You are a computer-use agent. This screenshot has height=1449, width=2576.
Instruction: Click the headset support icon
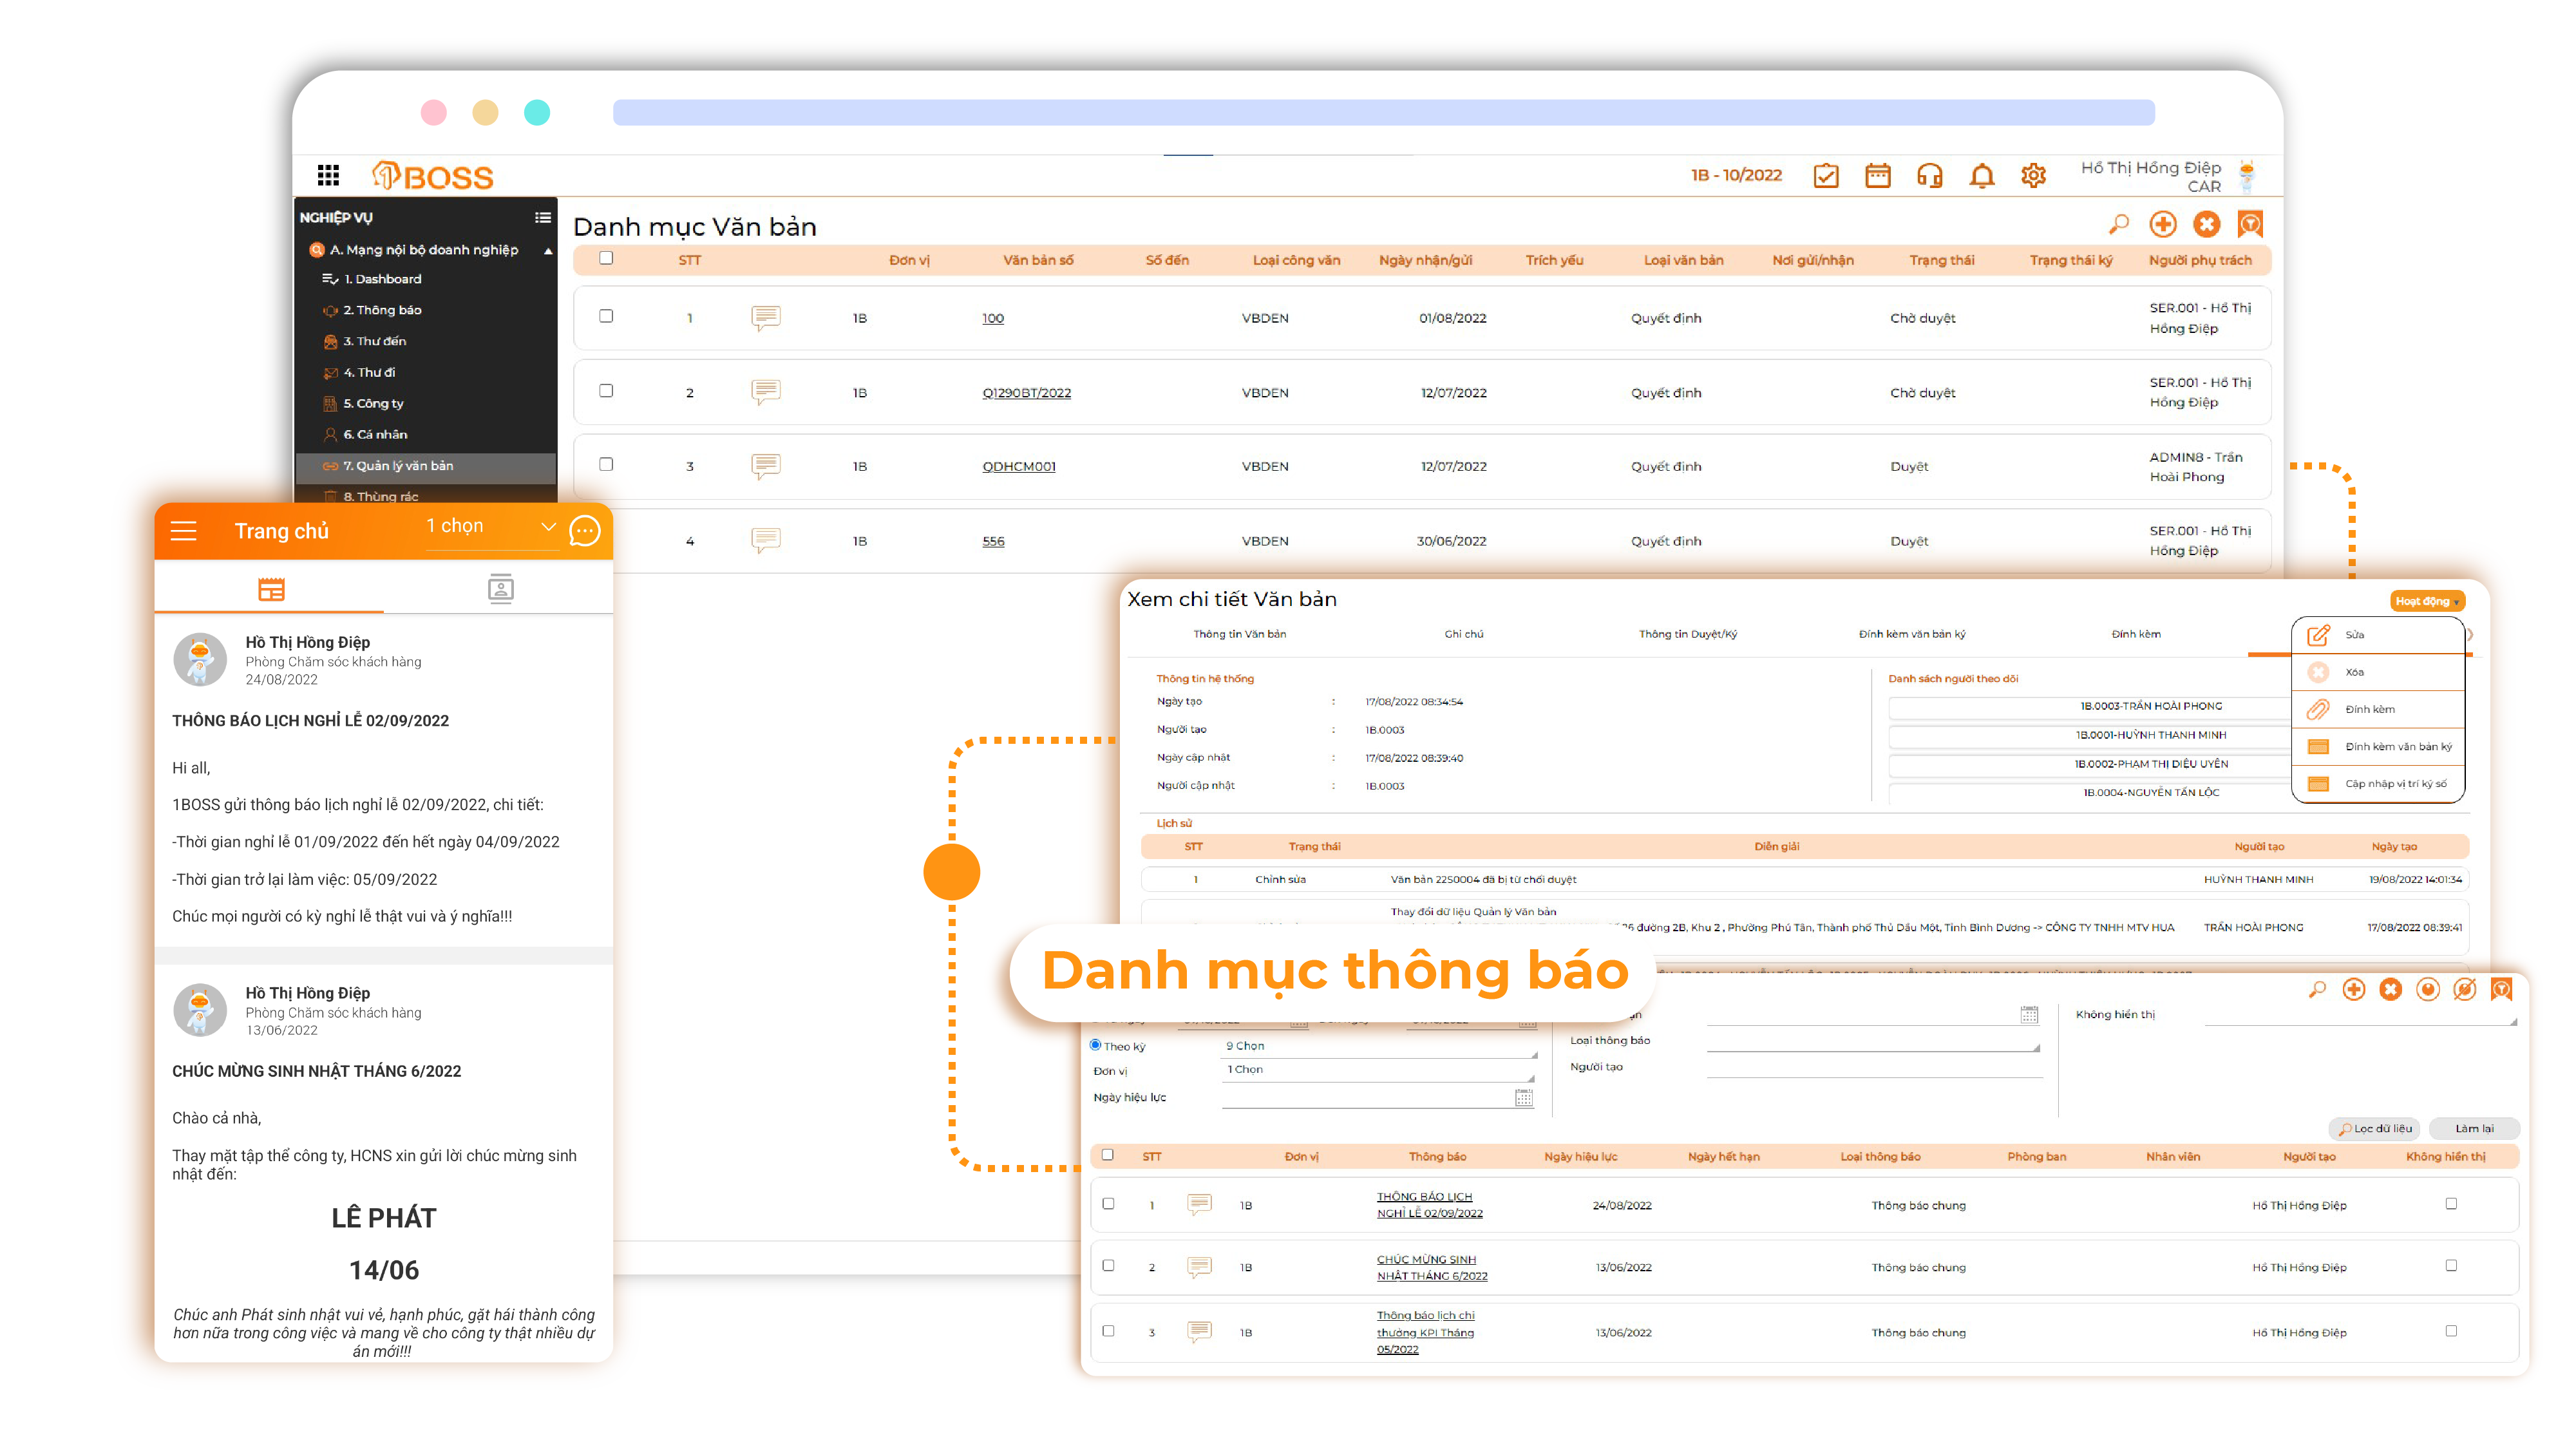[1930, 175]
